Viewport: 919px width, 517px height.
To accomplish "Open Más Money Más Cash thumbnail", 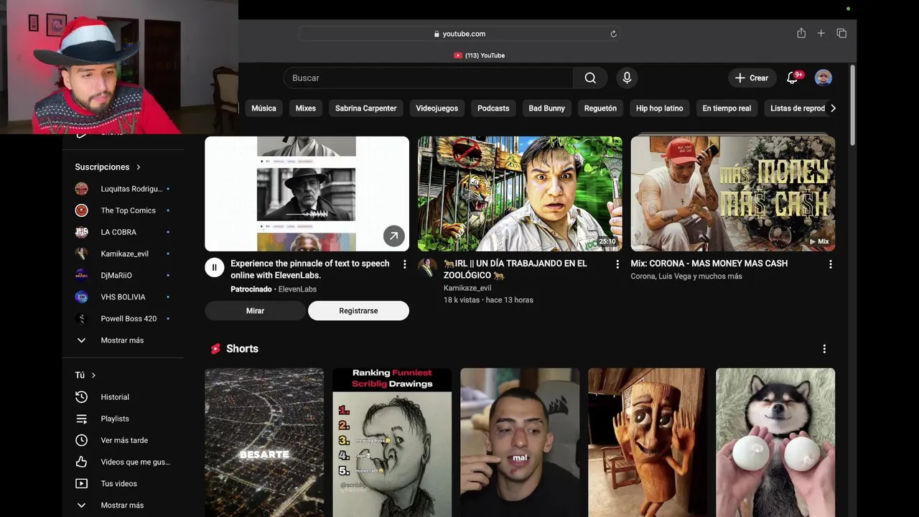I will 733,194.
